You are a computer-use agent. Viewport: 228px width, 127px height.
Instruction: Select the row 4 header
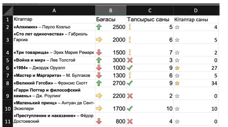(x=8, y=50)
